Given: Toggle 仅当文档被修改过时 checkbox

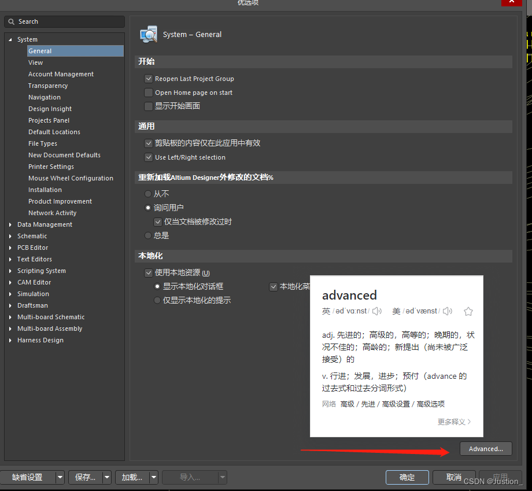Looking at the screenshot, I should [158, 222].
